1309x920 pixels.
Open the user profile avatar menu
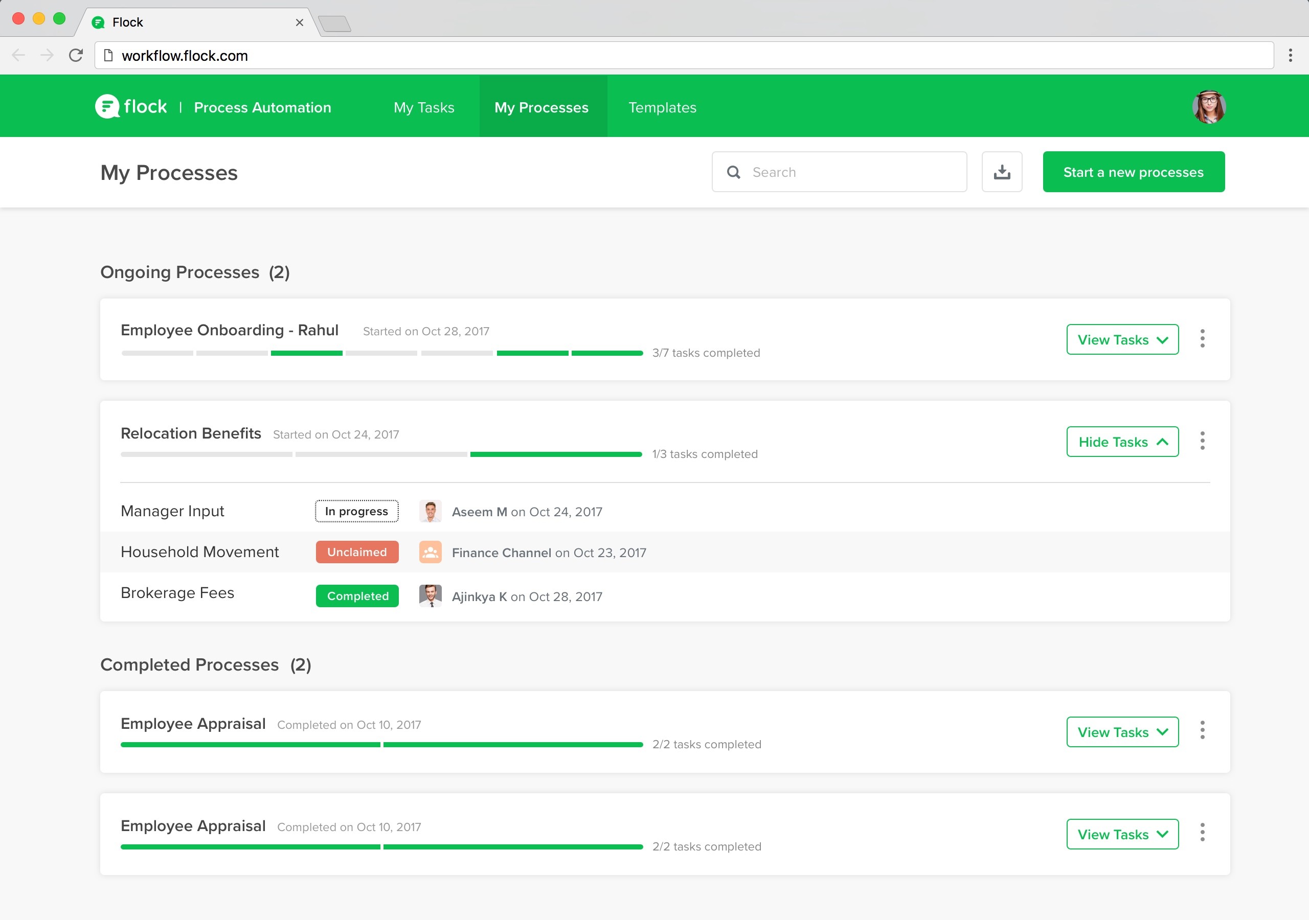1209,107
